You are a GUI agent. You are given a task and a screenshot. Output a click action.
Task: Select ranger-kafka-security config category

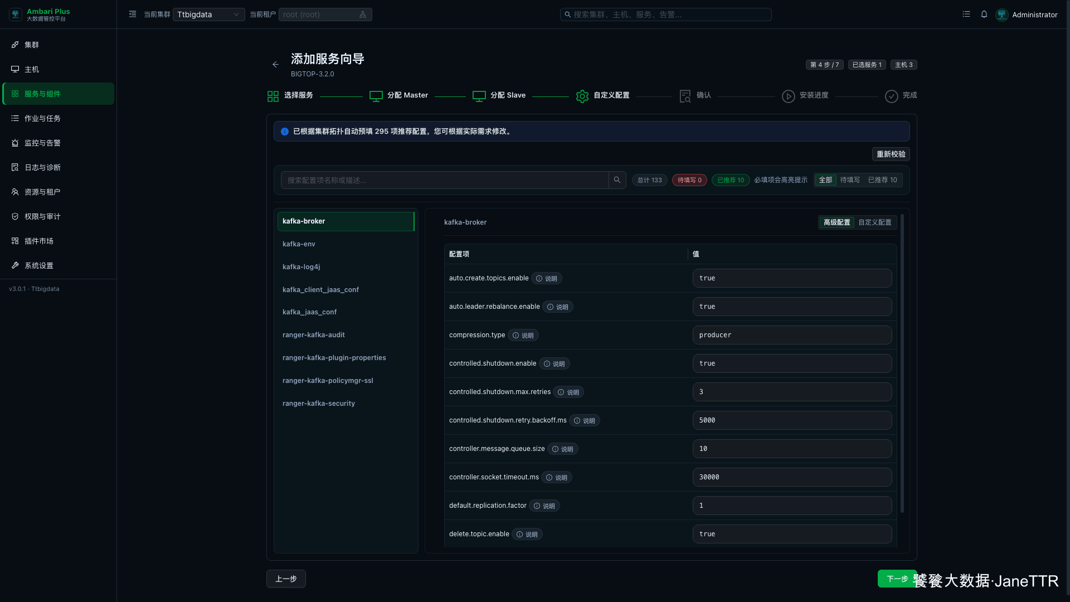(346, 404)
